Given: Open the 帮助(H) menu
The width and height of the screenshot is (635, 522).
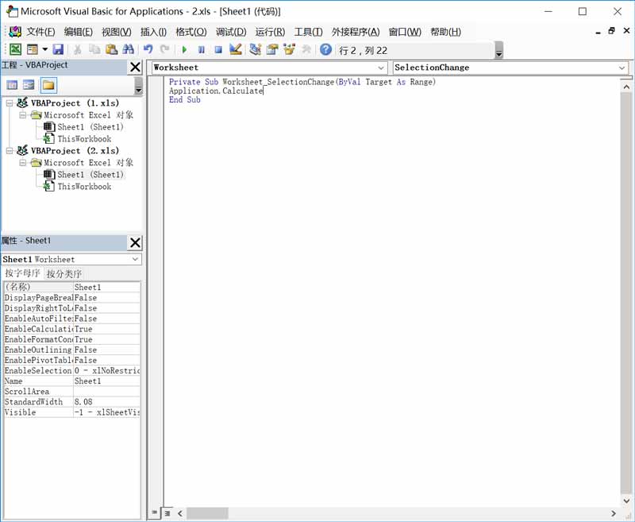Looking at the screenshot, I should [x=445, y=32].
